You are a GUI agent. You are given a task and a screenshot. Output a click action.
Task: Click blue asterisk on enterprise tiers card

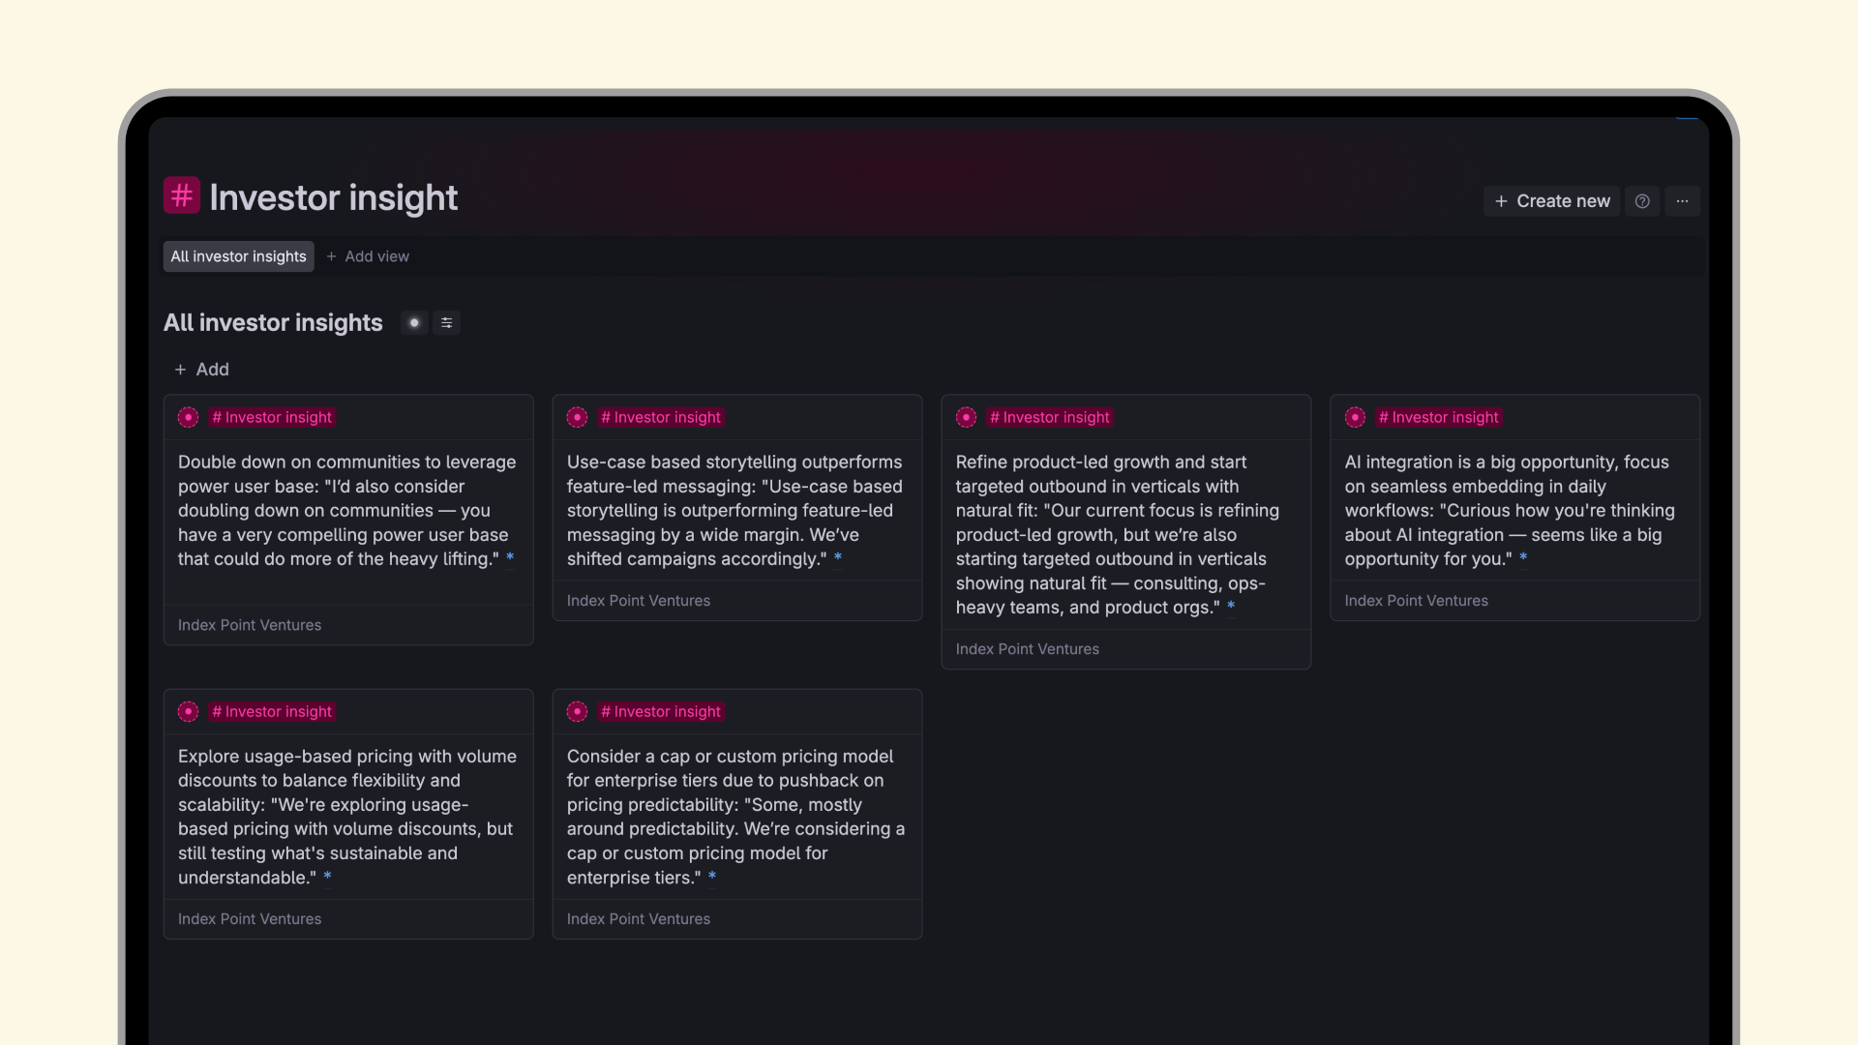click(x=712, y=877)
